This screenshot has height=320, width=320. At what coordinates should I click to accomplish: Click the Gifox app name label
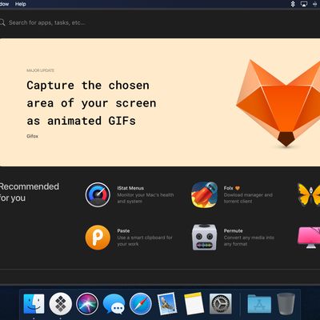tap(32, 136)
